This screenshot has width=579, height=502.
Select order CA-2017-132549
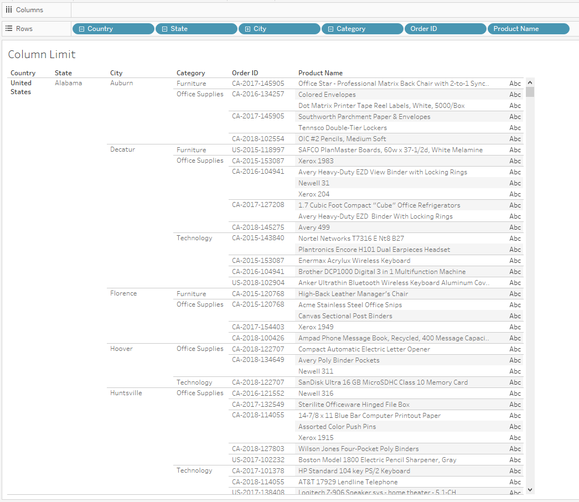pos(258,405)
